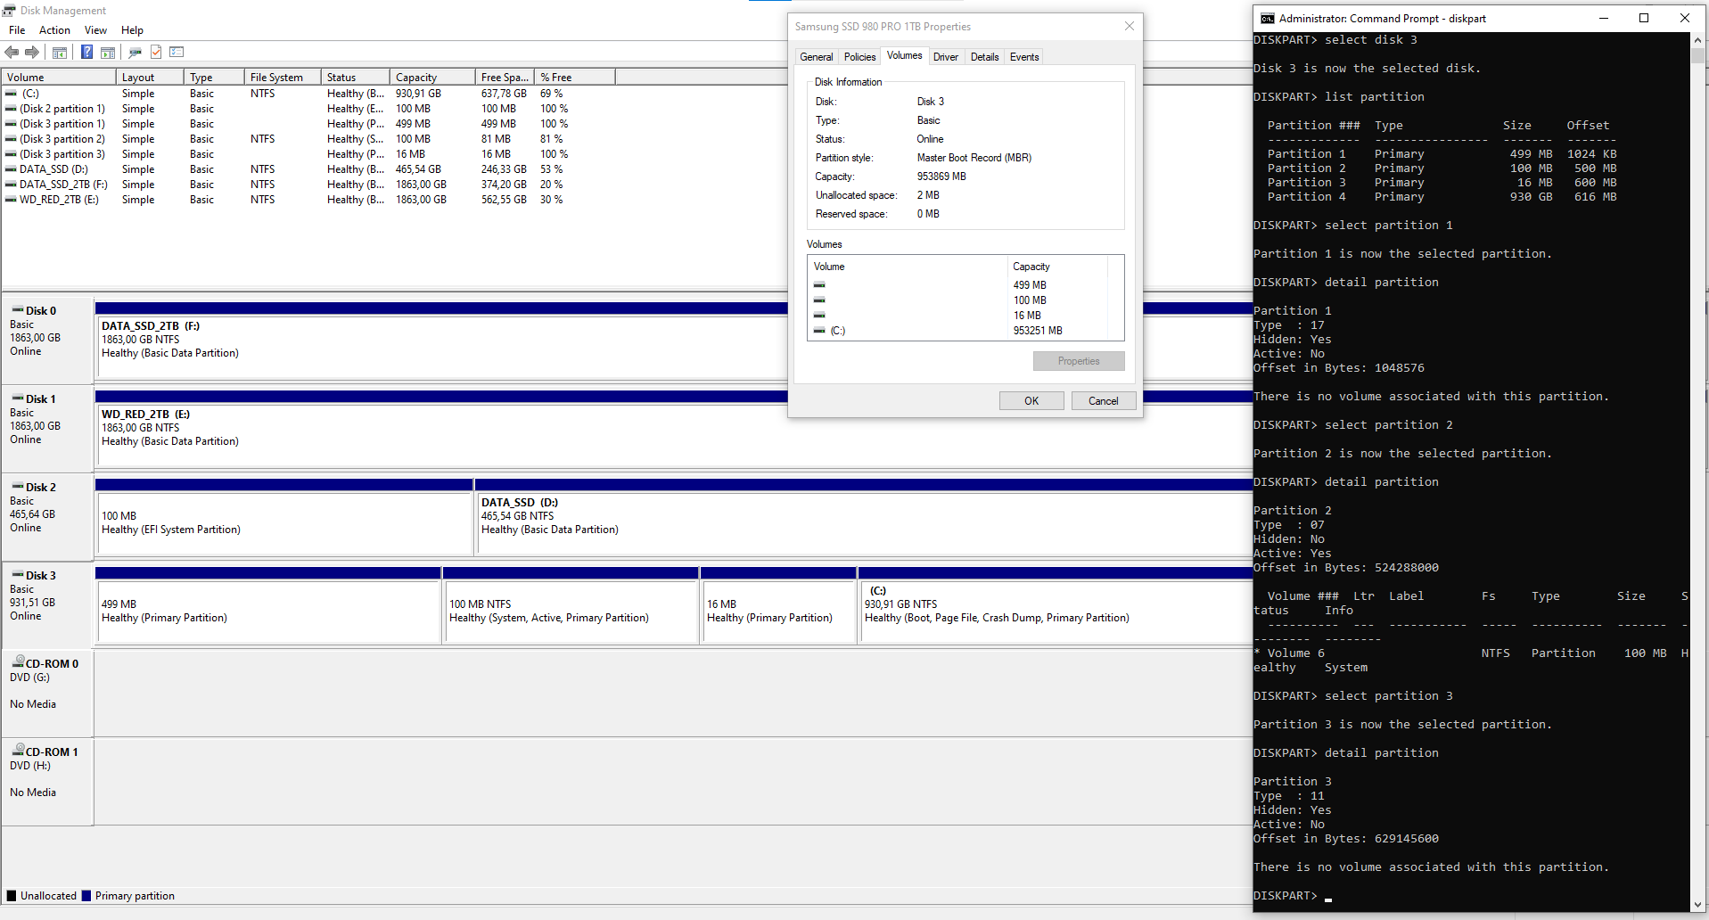The image size is (1709, 920).
Task: Click the Disk Management title bar icon
Action: pyautogui.click(x=9, y=10)
